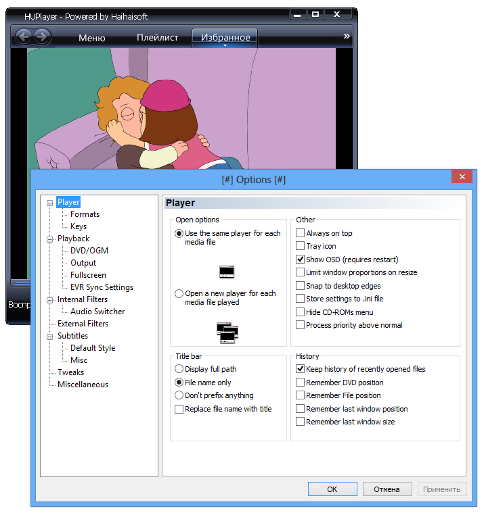Image resolution: width=484 pixels, height=517 pixels.
Task: Collapse the Playback tree node
Action: coord(49,239)
